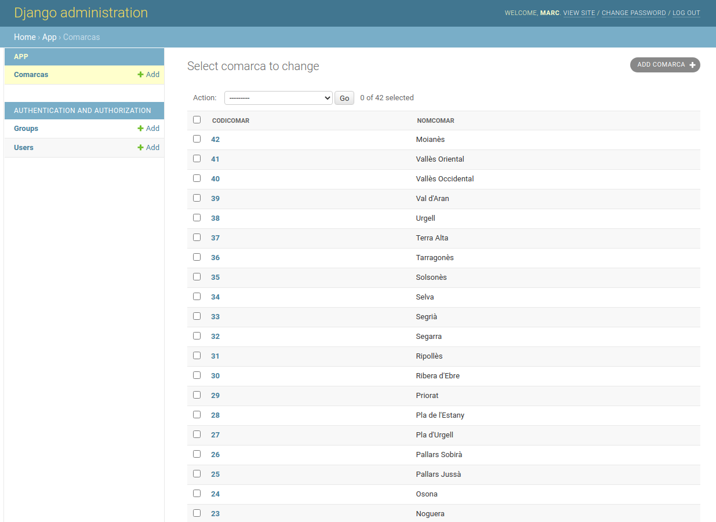Open the Action dropdown menu

pos(278,98)
